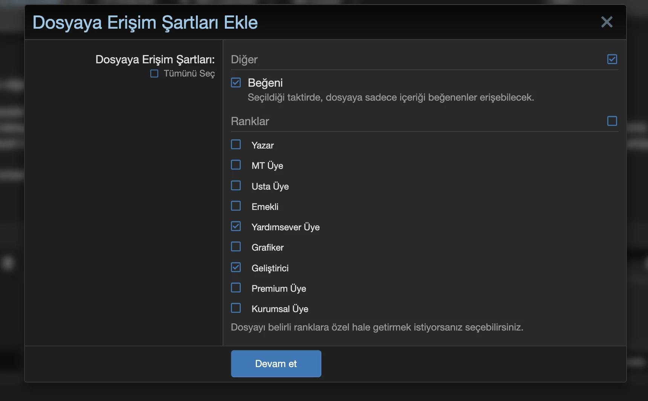Check the Ranklar section select-all checkbox
This screenshot has height=401, width=648.
tap(612, 121)
